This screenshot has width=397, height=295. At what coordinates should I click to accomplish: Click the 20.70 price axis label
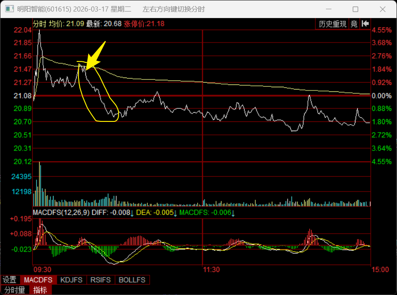pos(23,122)
